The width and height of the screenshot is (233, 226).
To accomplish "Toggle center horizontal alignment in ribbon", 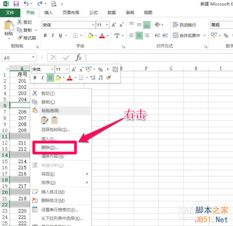I will point(139,35).
